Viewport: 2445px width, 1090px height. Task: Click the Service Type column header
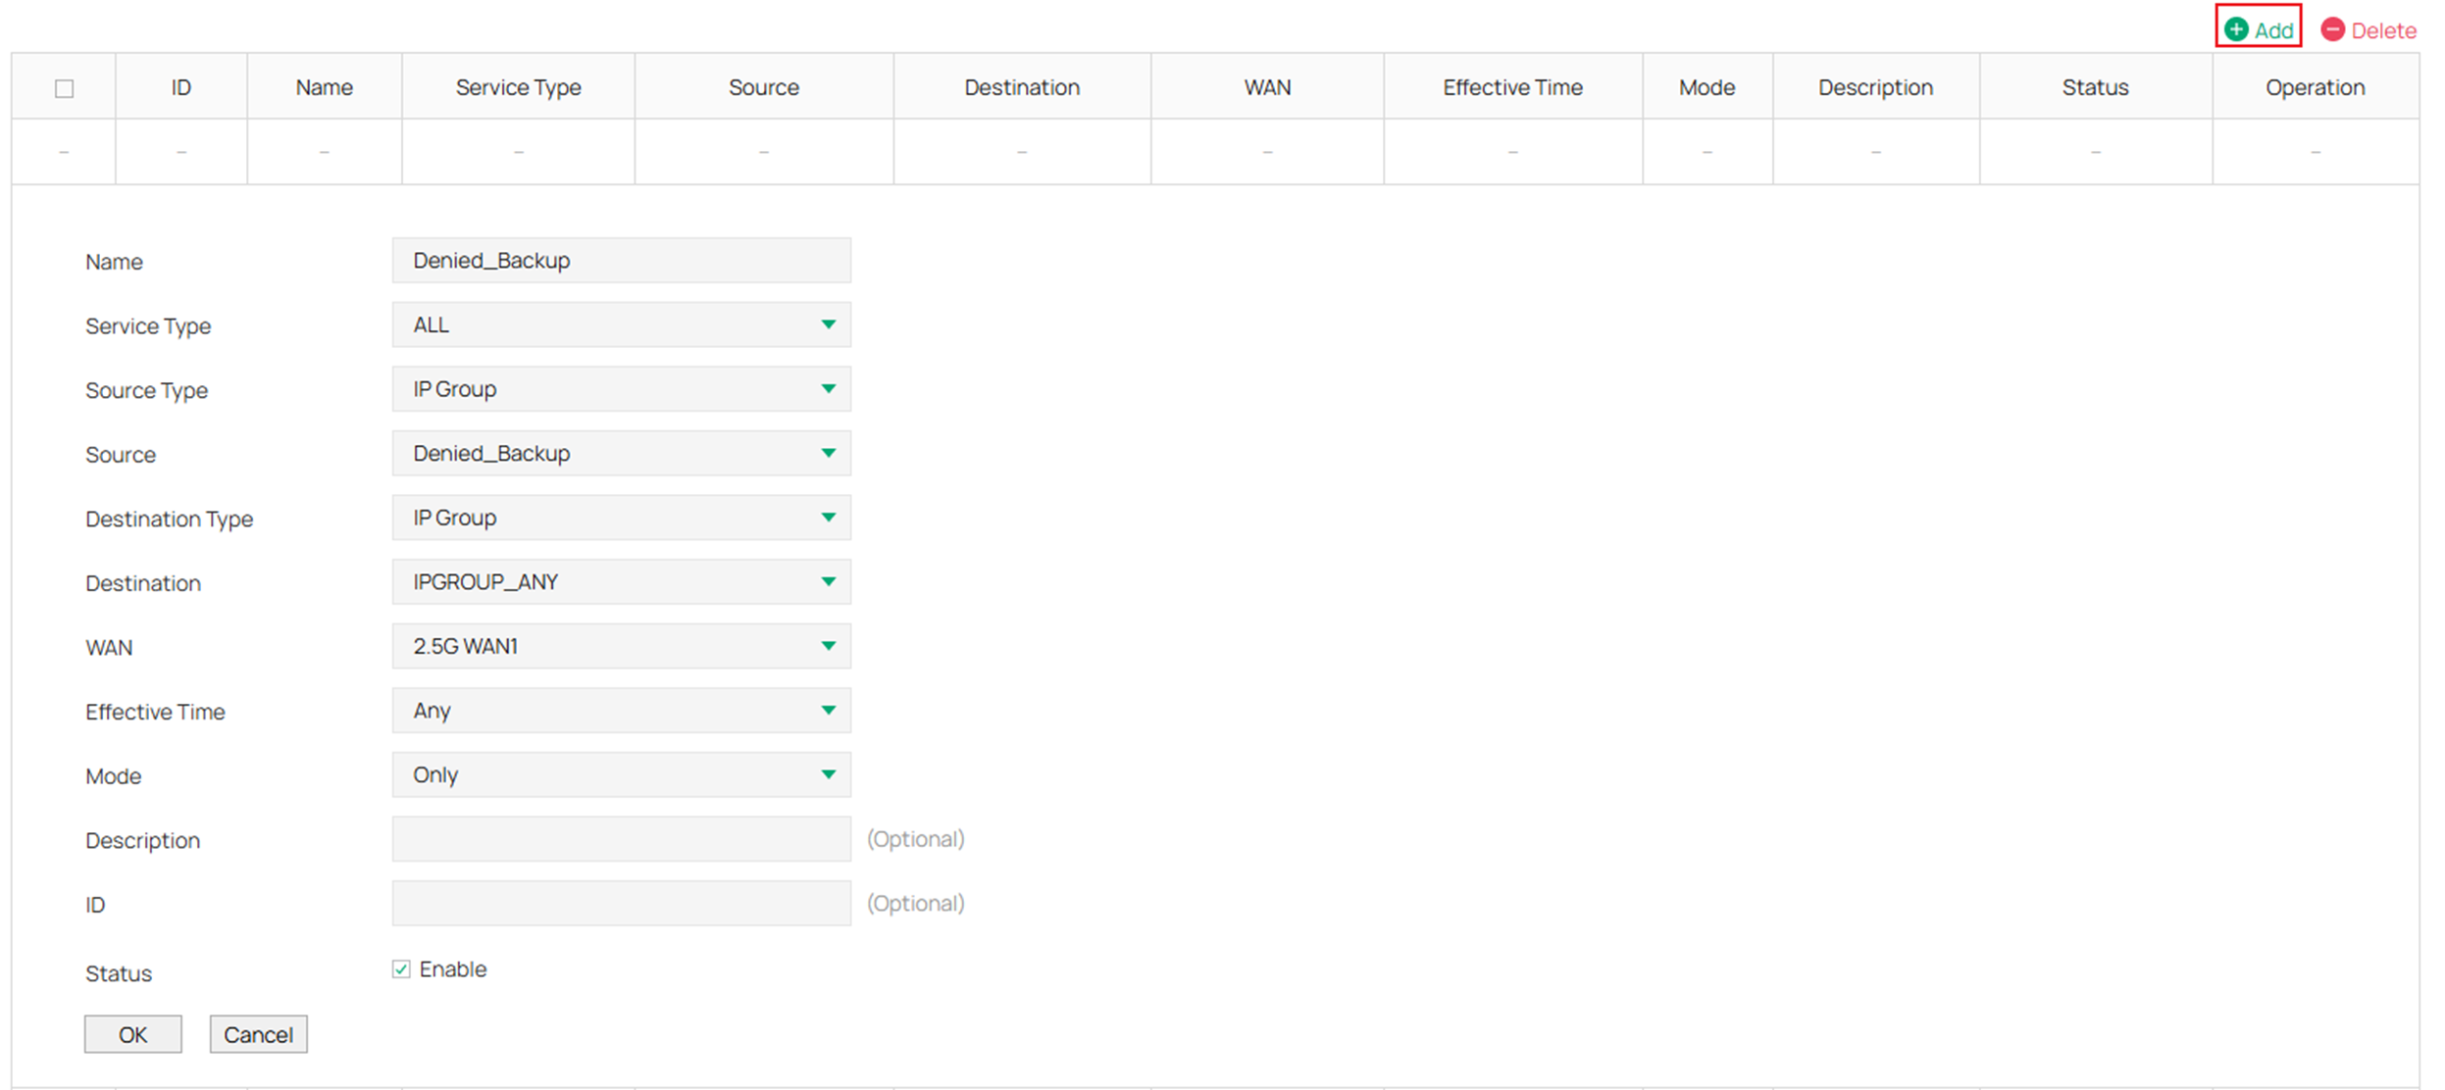(x=519, y=87)
